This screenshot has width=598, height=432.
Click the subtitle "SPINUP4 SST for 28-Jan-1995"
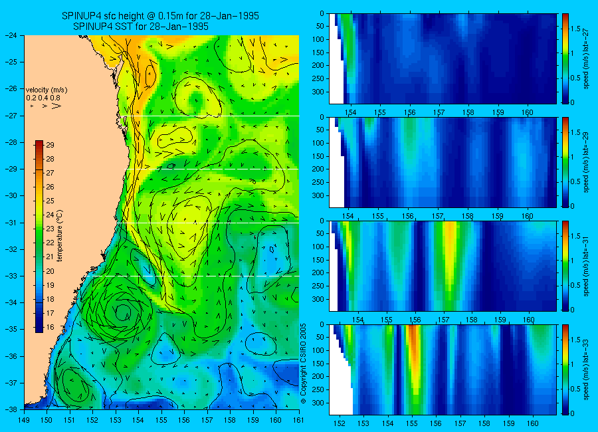click(x=141, y=27)
